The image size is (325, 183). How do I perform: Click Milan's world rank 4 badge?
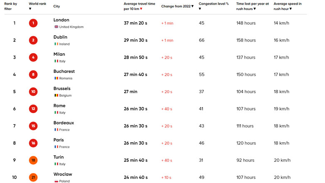coord(33,57)
